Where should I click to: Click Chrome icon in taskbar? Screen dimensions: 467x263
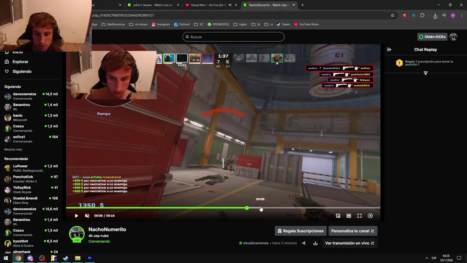click(x=18, y=258)
